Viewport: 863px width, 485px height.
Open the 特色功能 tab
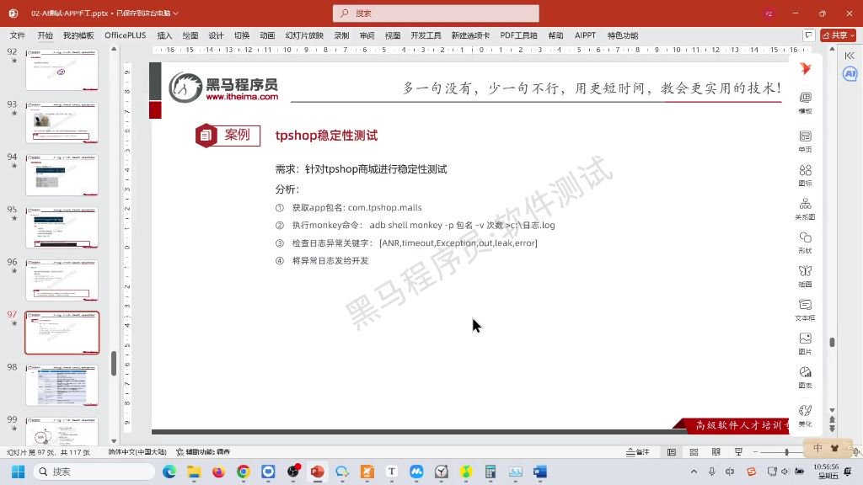pyautogui.click(x=623, y=35)
